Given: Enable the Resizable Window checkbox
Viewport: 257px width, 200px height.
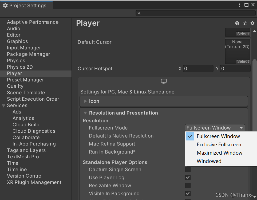Looking at the screenshot, I should pos(188,185).
